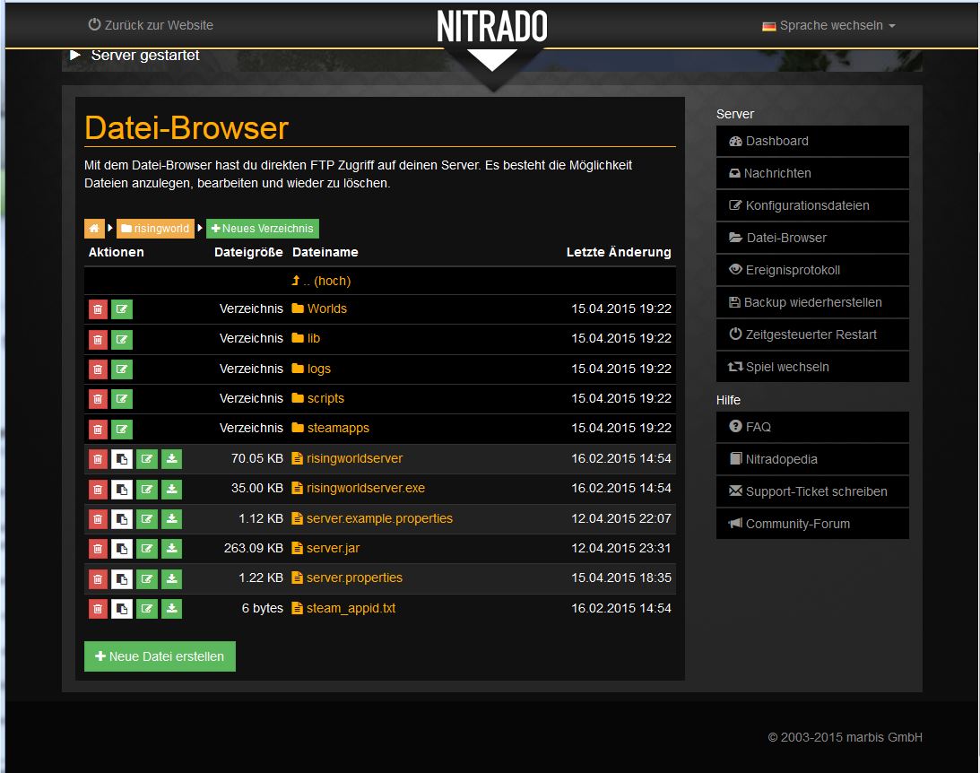980x773 pixels.
Task: Open Dashboard in the Server sidebar
Action: [776, 141]
